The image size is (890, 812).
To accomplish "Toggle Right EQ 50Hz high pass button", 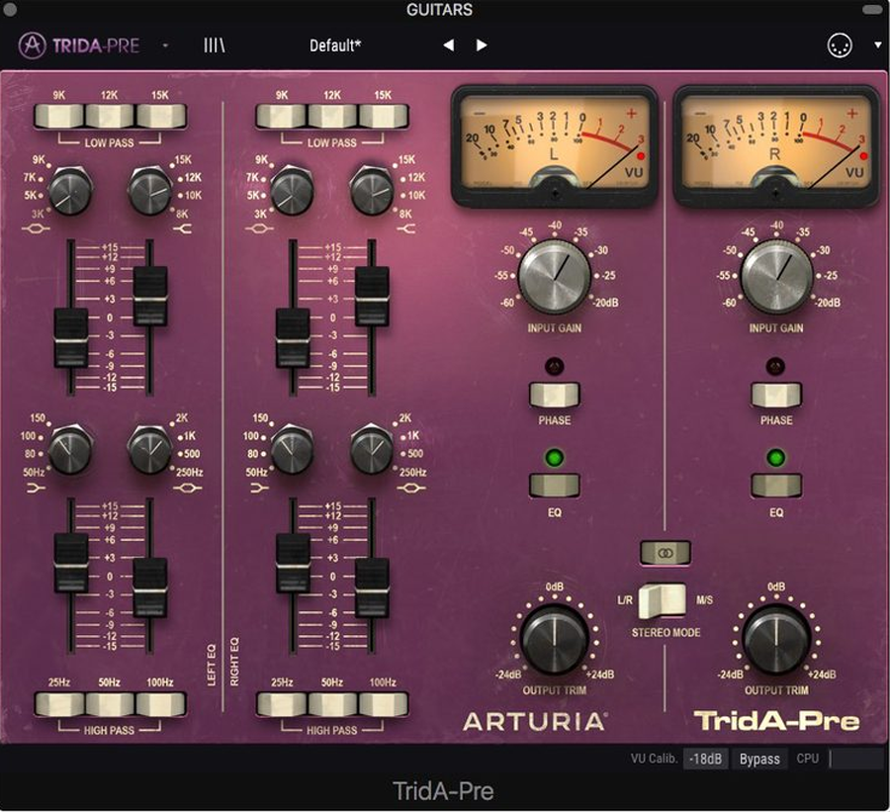I will [332, 704].
